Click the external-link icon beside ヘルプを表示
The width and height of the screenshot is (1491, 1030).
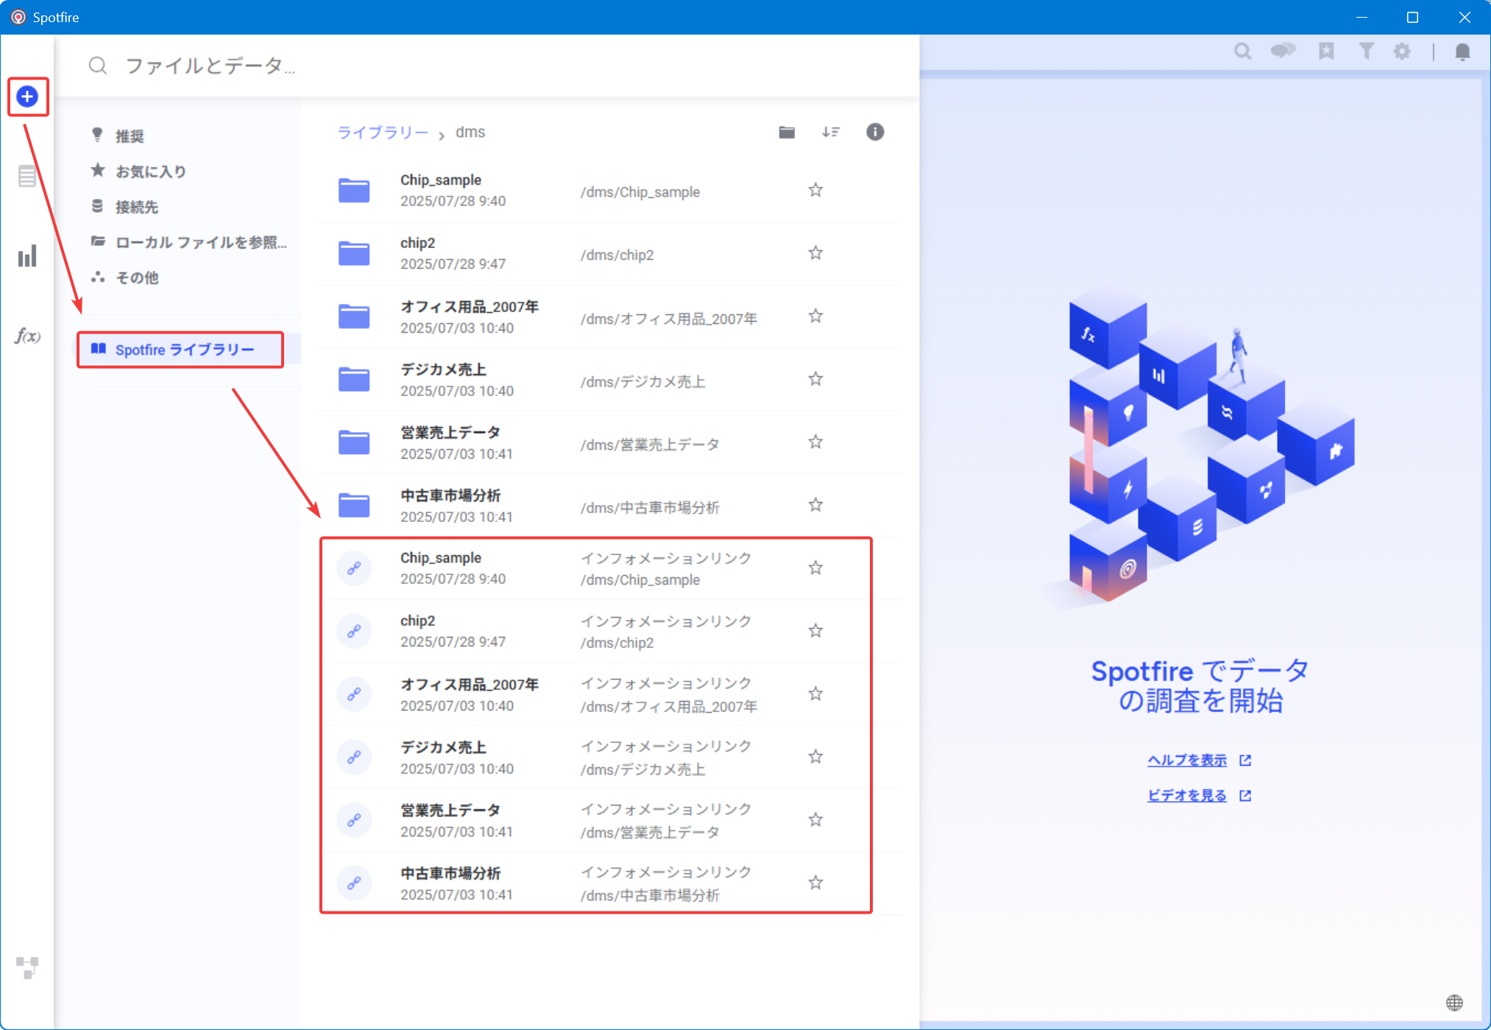[1245, 761]
